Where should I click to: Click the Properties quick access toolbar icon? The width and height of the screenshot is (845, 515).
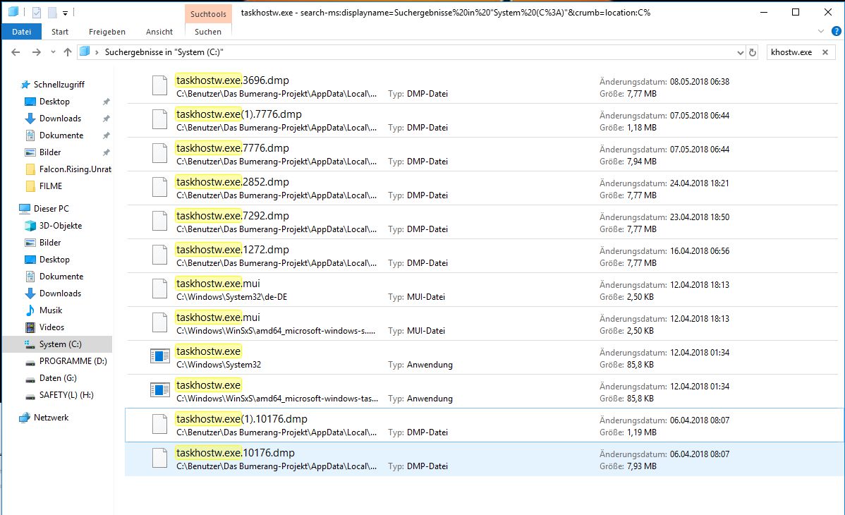(37, 13)
